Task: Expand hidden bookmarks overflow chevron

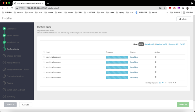Action: 167,12
